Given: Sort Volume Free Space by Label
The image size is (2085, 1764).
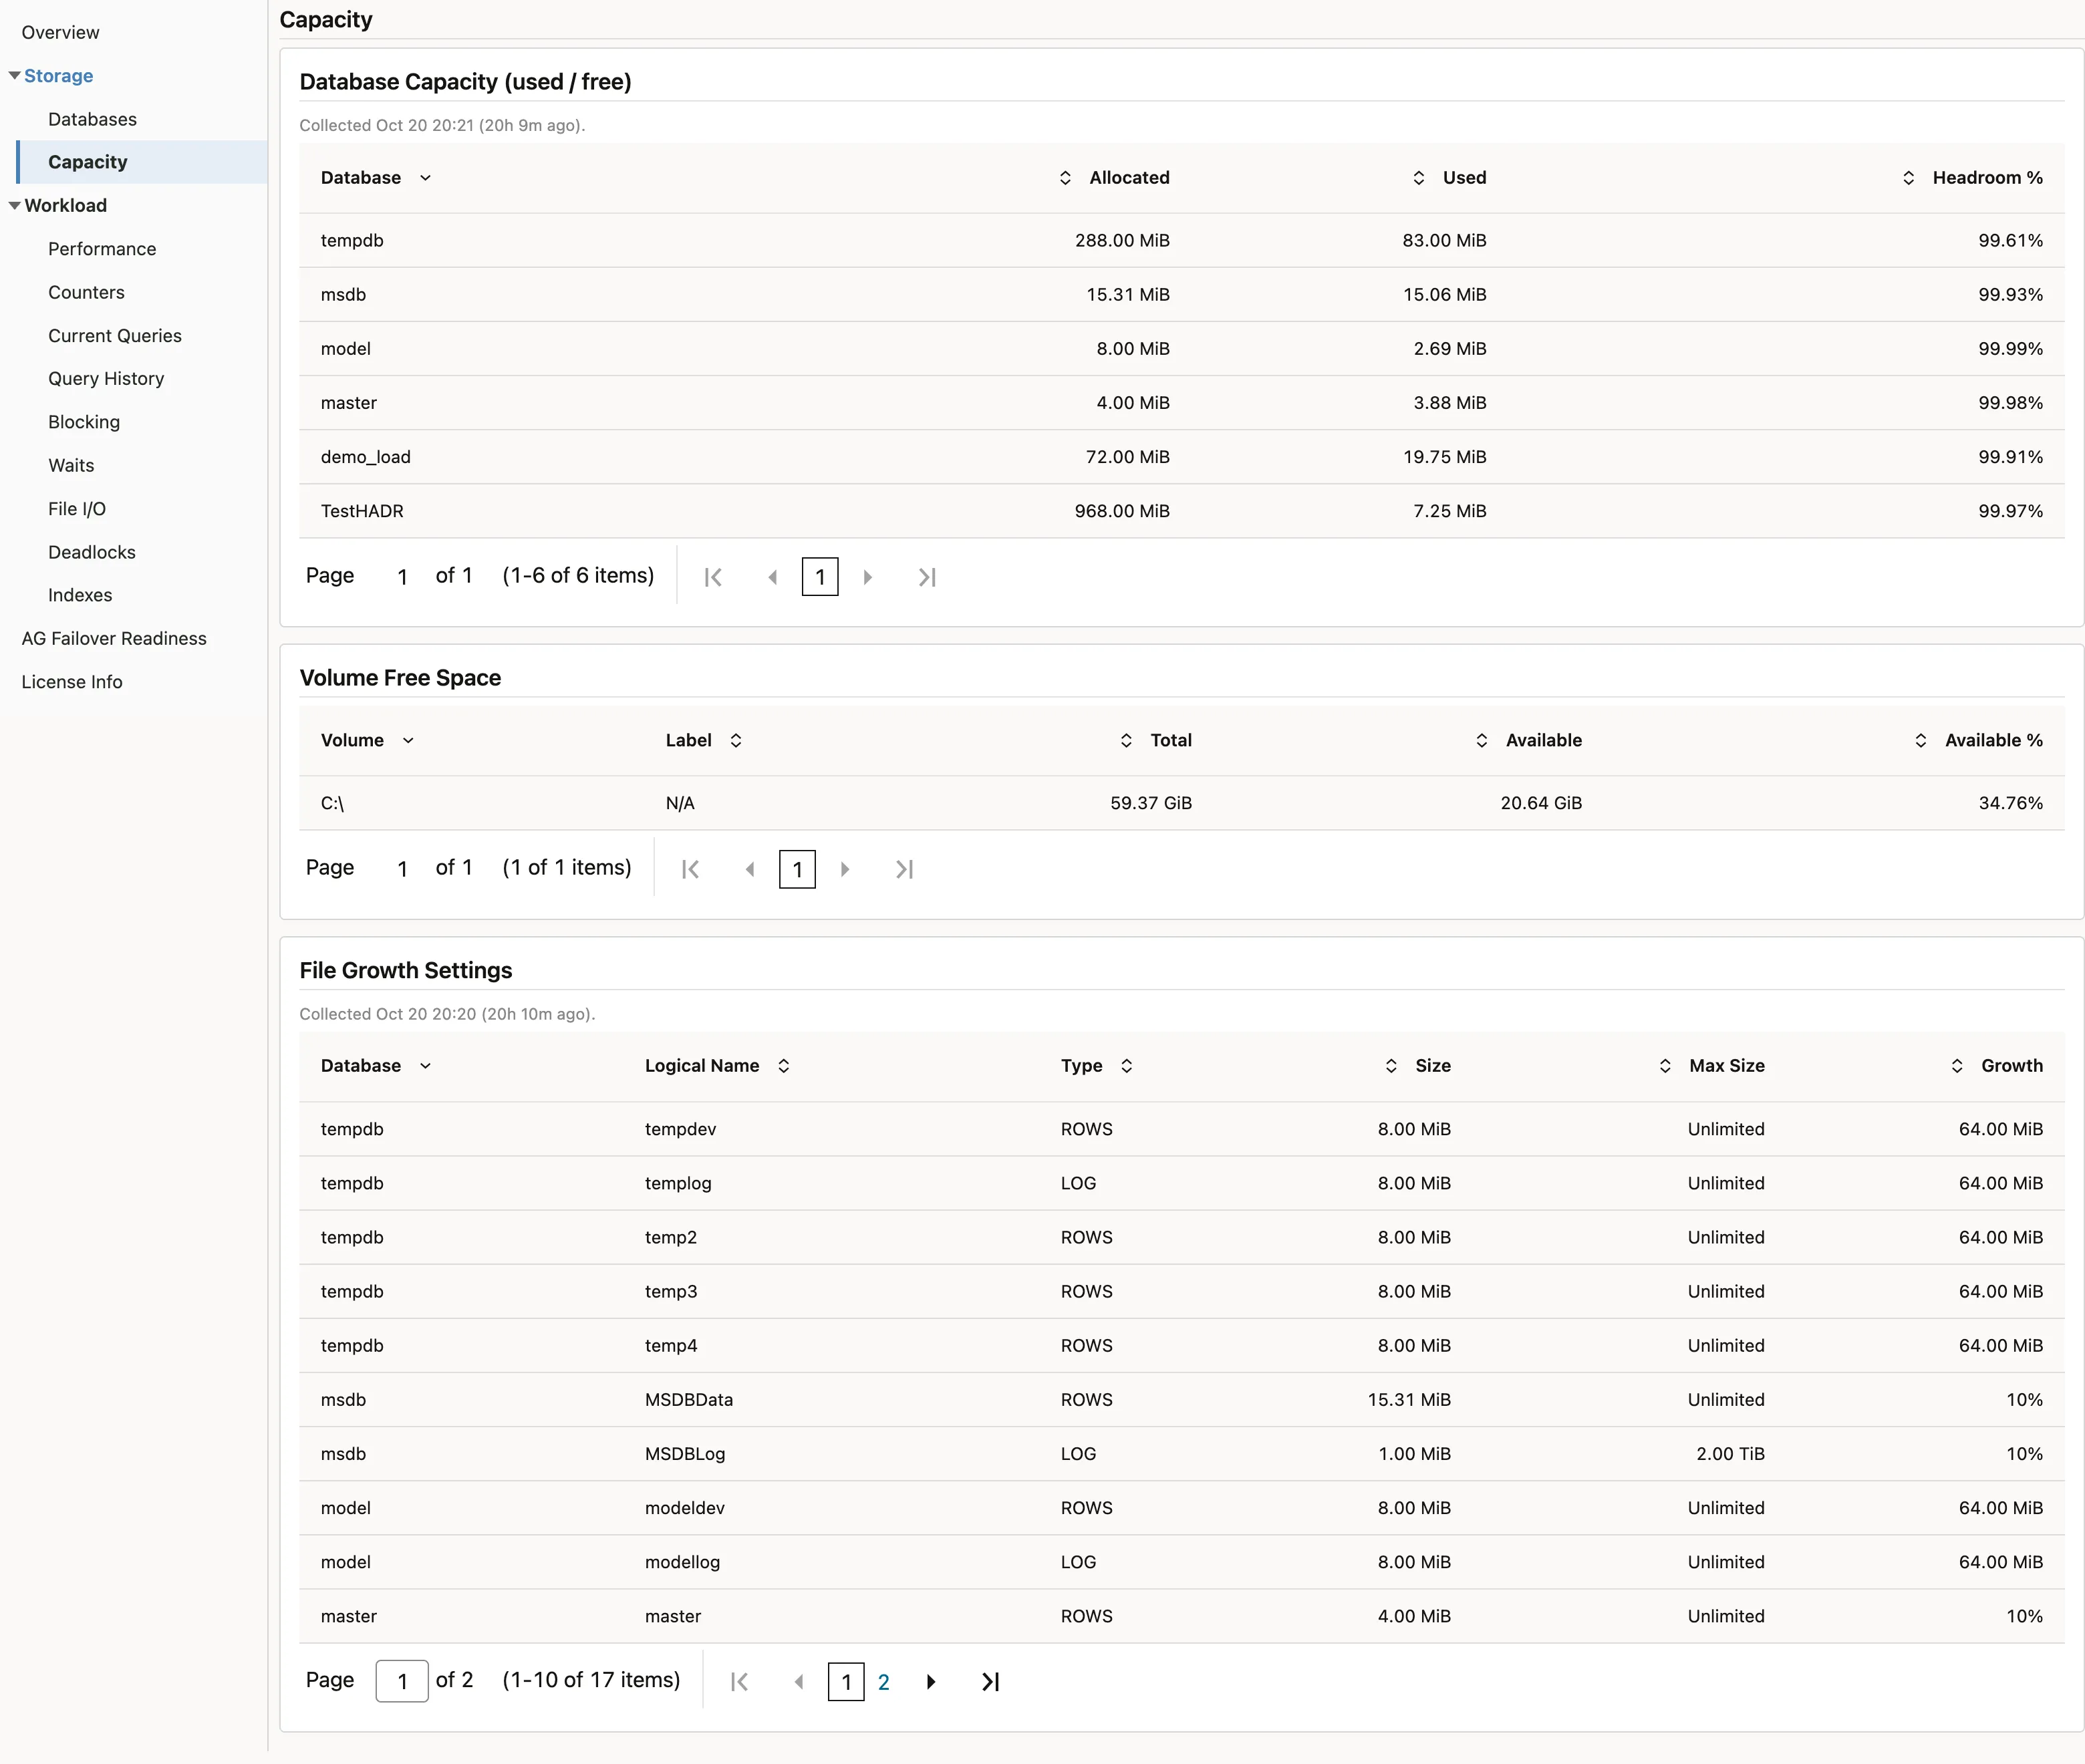Looking at the screenshot, I should point(736,741).
